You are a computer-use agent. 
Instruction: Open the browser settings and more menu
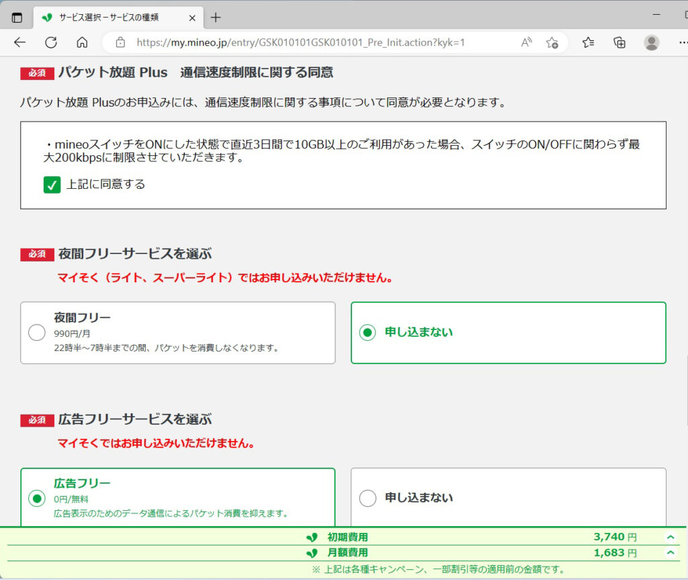point(683,42)
